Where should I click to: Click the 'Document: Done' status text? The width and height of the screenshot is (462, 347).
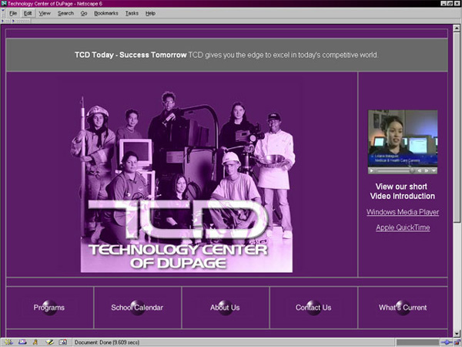coord(107,342)
